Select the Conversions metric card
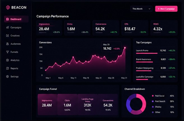184x121 pixels. pos(106,28)
